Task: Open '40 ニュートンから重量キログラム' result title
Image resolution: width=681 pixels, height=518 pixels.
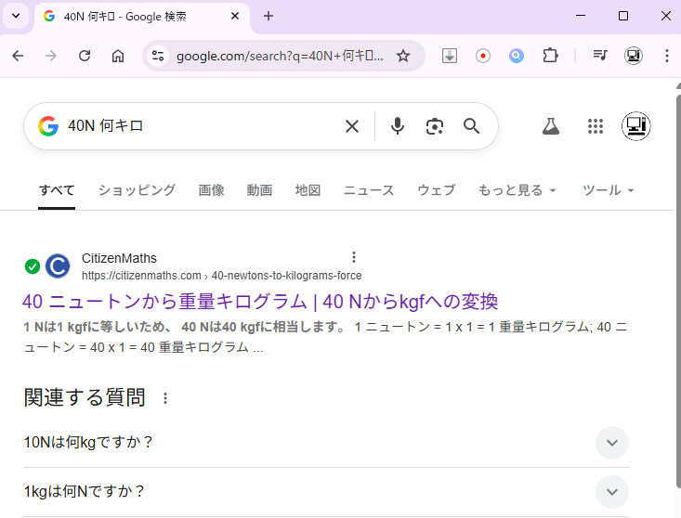Action: pos(260,302)
